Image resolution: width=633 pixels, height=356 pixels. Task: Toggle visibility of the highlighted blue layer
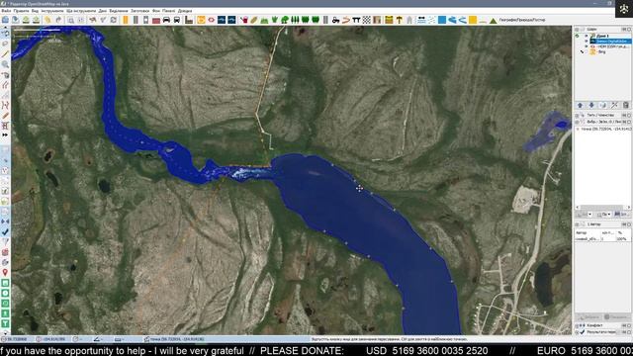pyautogui.click(x=587, y=42)
